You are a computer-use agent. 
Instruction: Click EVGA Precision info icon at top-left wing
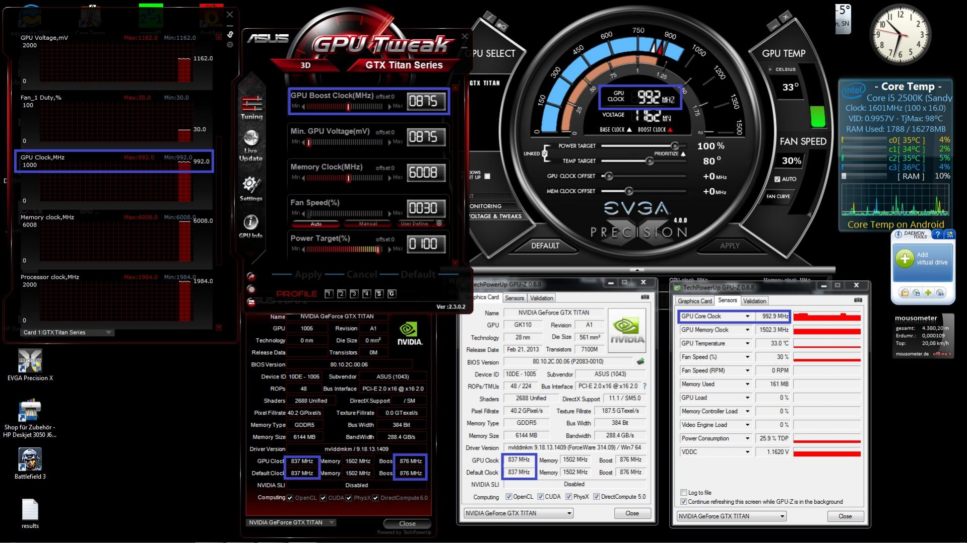(x=489, y=17)
